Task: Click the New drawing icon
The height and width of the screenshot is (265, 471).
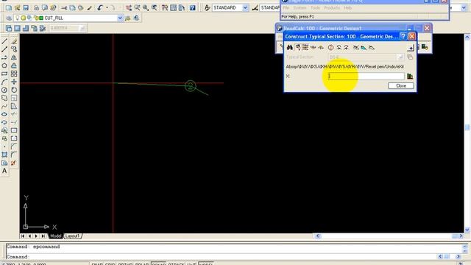Action: (9, 8)
